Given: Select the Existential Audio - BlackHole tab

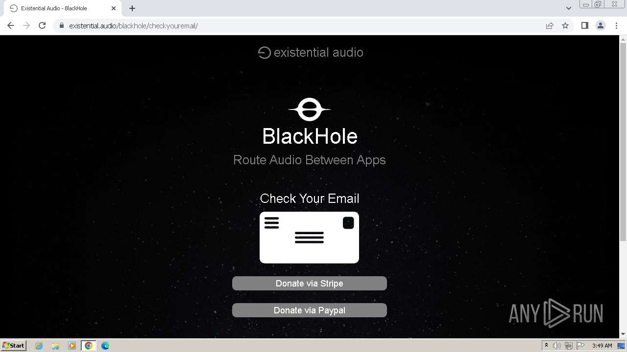Looking at the screenshot, I should [x=62, y=8].
